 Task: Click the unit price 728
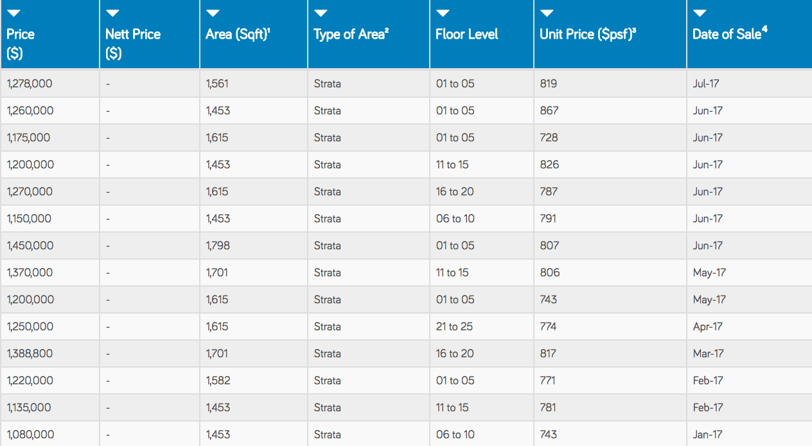549,138
